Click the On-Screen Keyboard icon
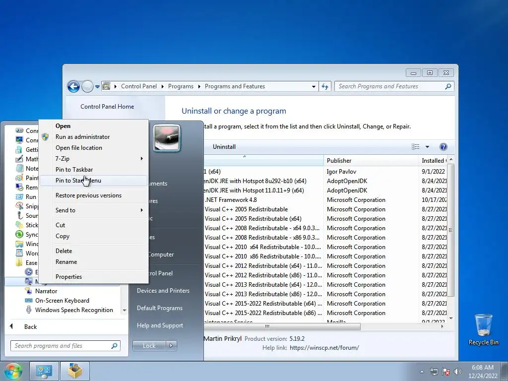 tap(29, 300)
